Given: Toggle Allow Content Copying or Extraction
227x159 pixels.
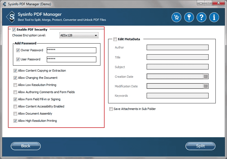Looking at the screenshot, I should [x=15, y=71].
